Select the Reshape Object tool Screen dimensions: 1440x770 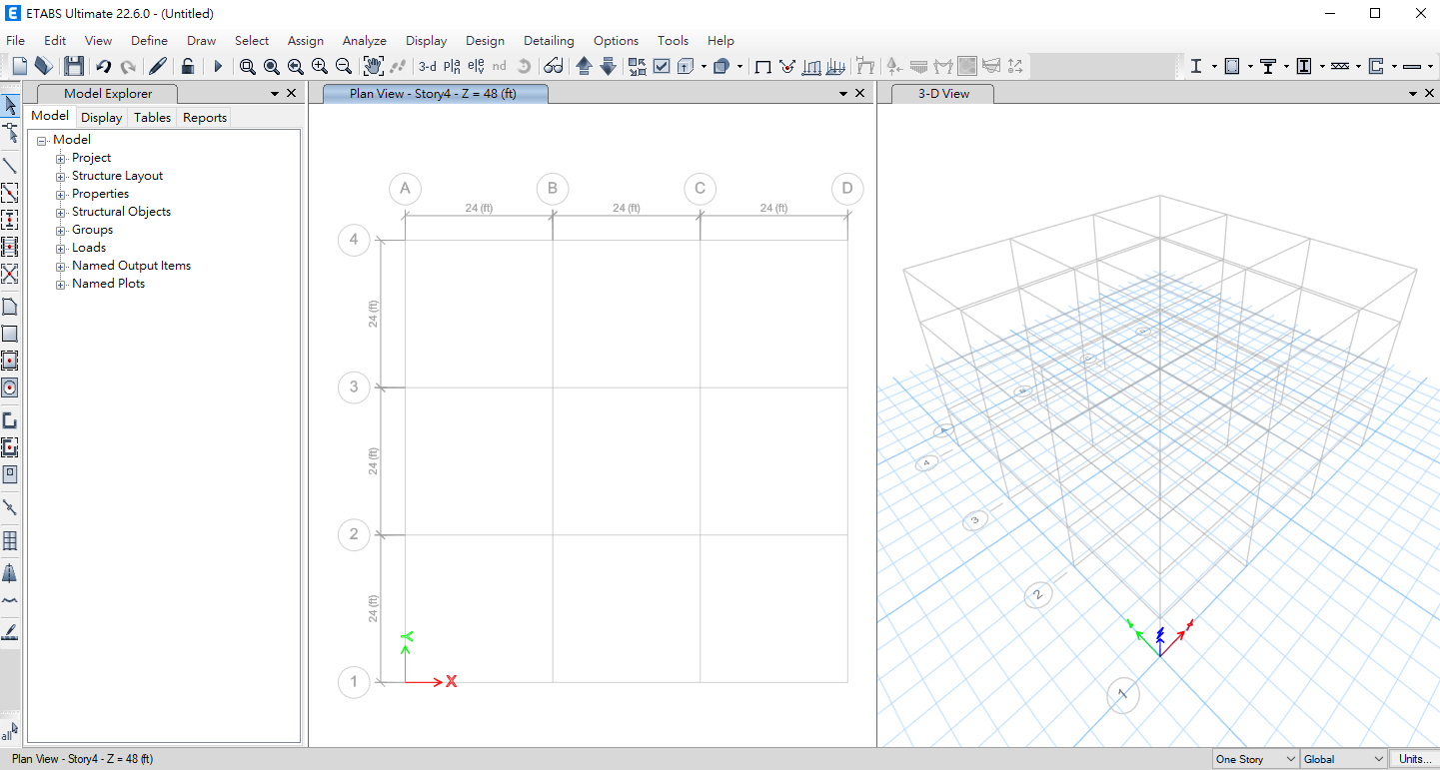(10, 133)
